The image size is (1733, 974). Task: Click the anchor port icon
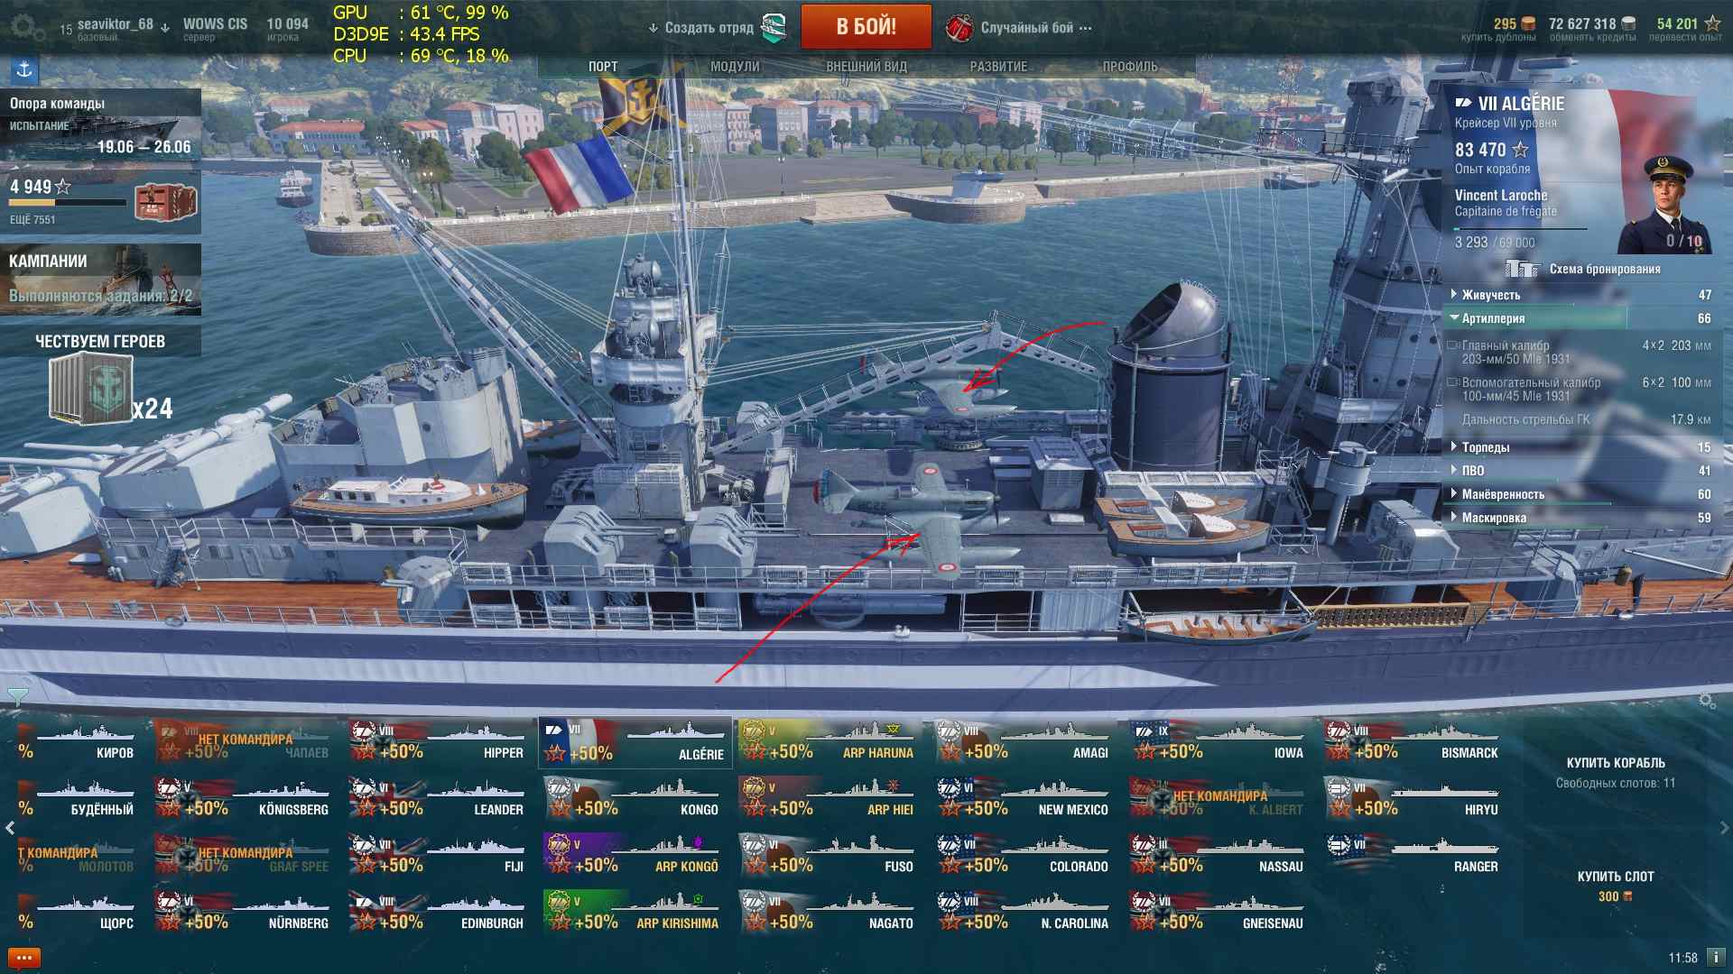(24, 69)
